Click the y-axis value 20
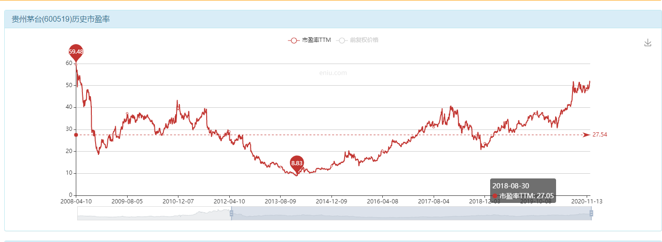This screenshot has width=662, height=242. (69, 151)
